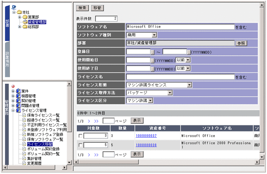
Task: Click the 検索 button
Action: [x=82, y=8]
